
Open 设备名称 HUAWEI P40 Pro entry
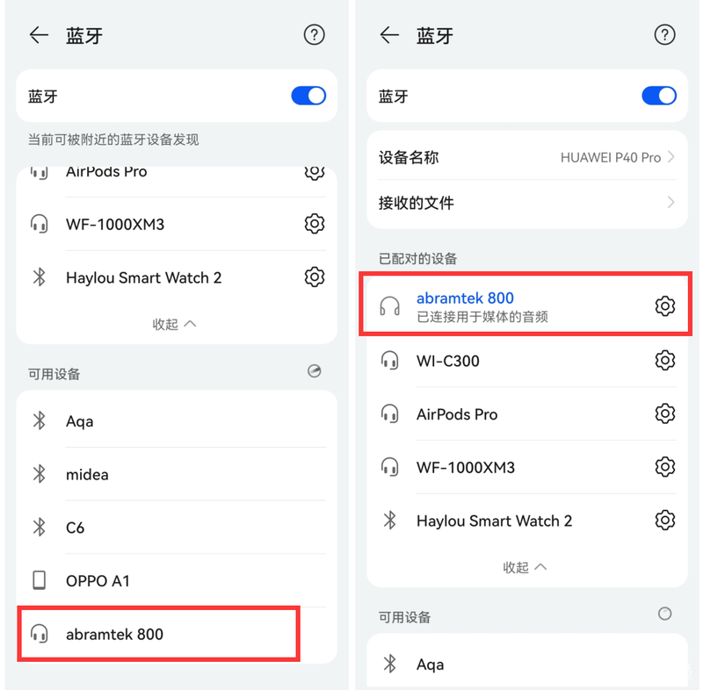pyautogui.click(x=527, y=157)
